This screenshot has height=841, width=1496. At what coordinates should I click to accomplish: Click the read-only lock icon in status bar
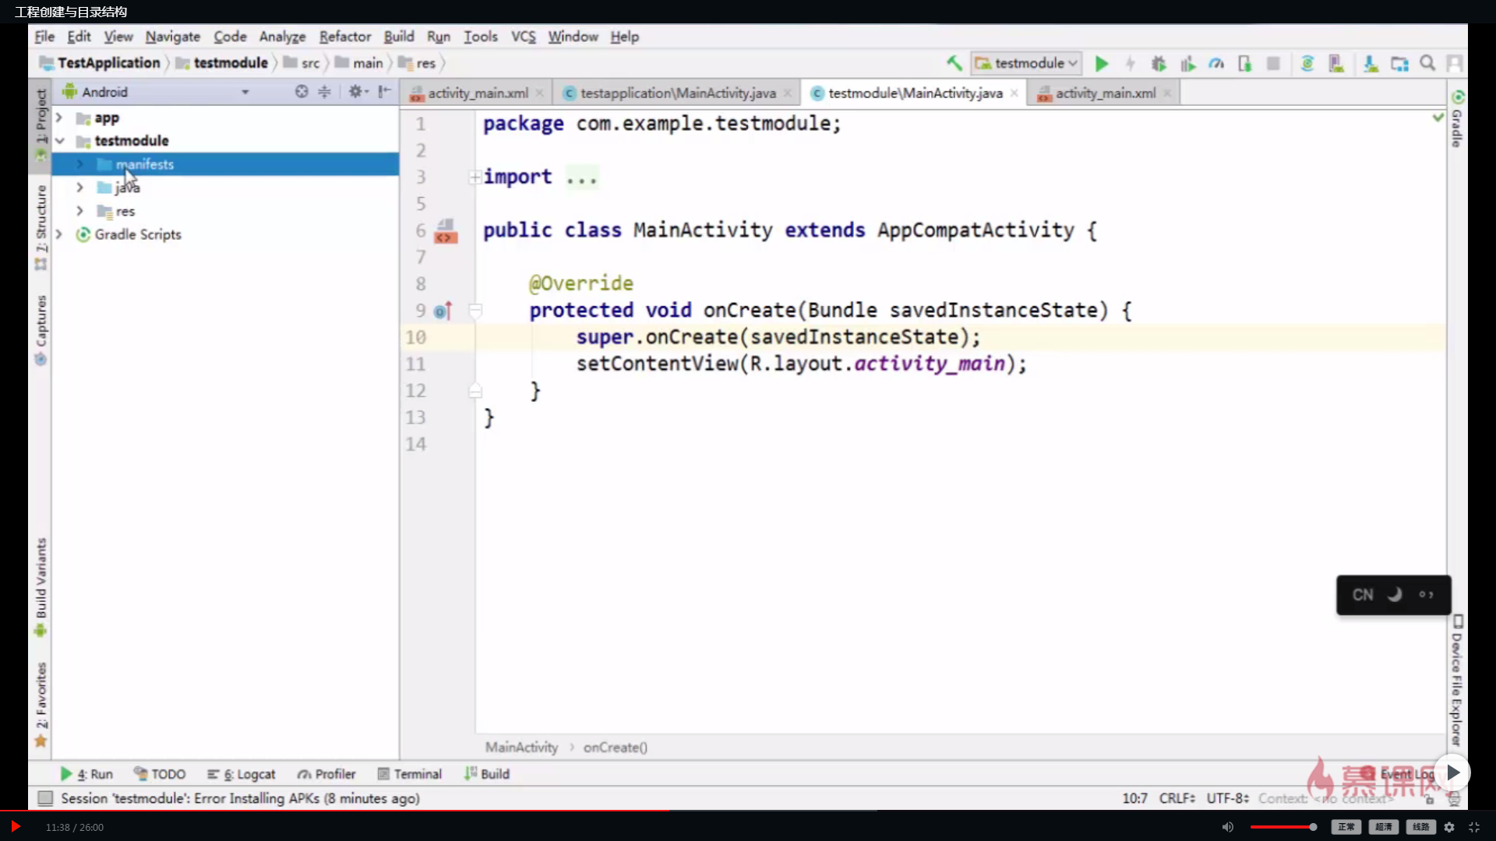click(x=1430, y=799)
